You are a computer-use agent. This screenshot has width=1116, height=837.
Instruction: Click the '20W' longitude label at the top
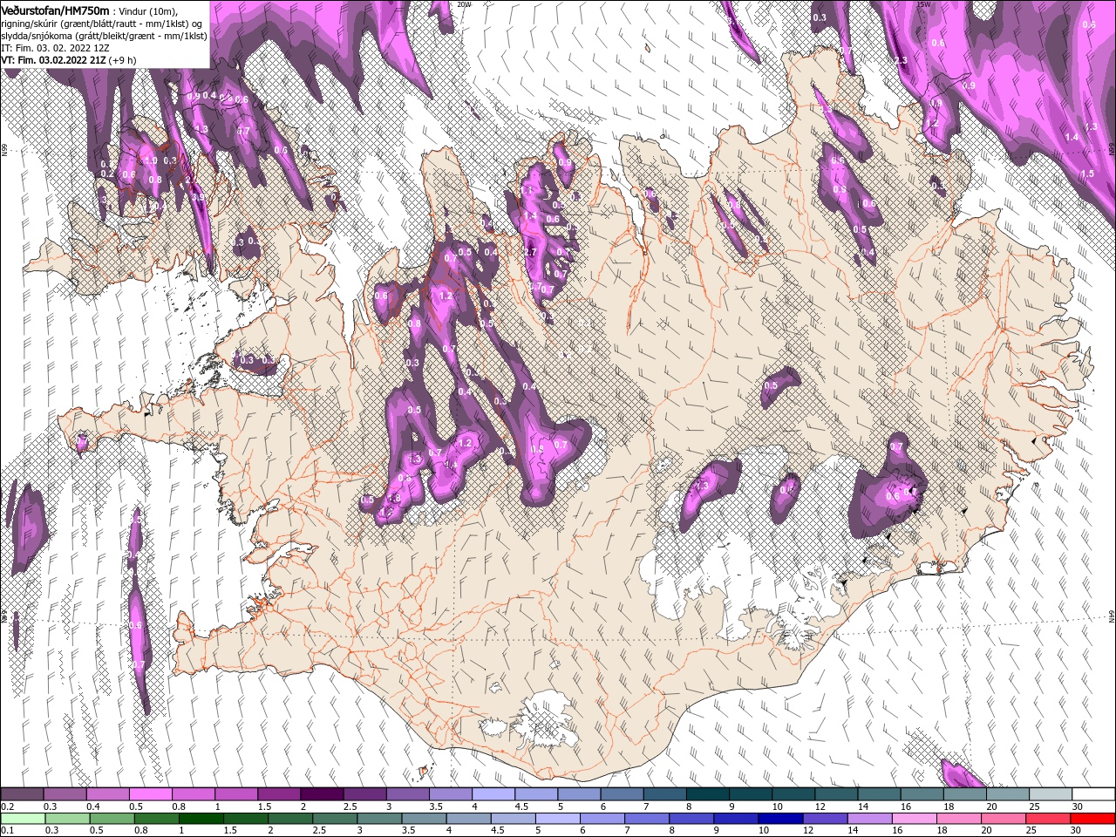point(463,4)
